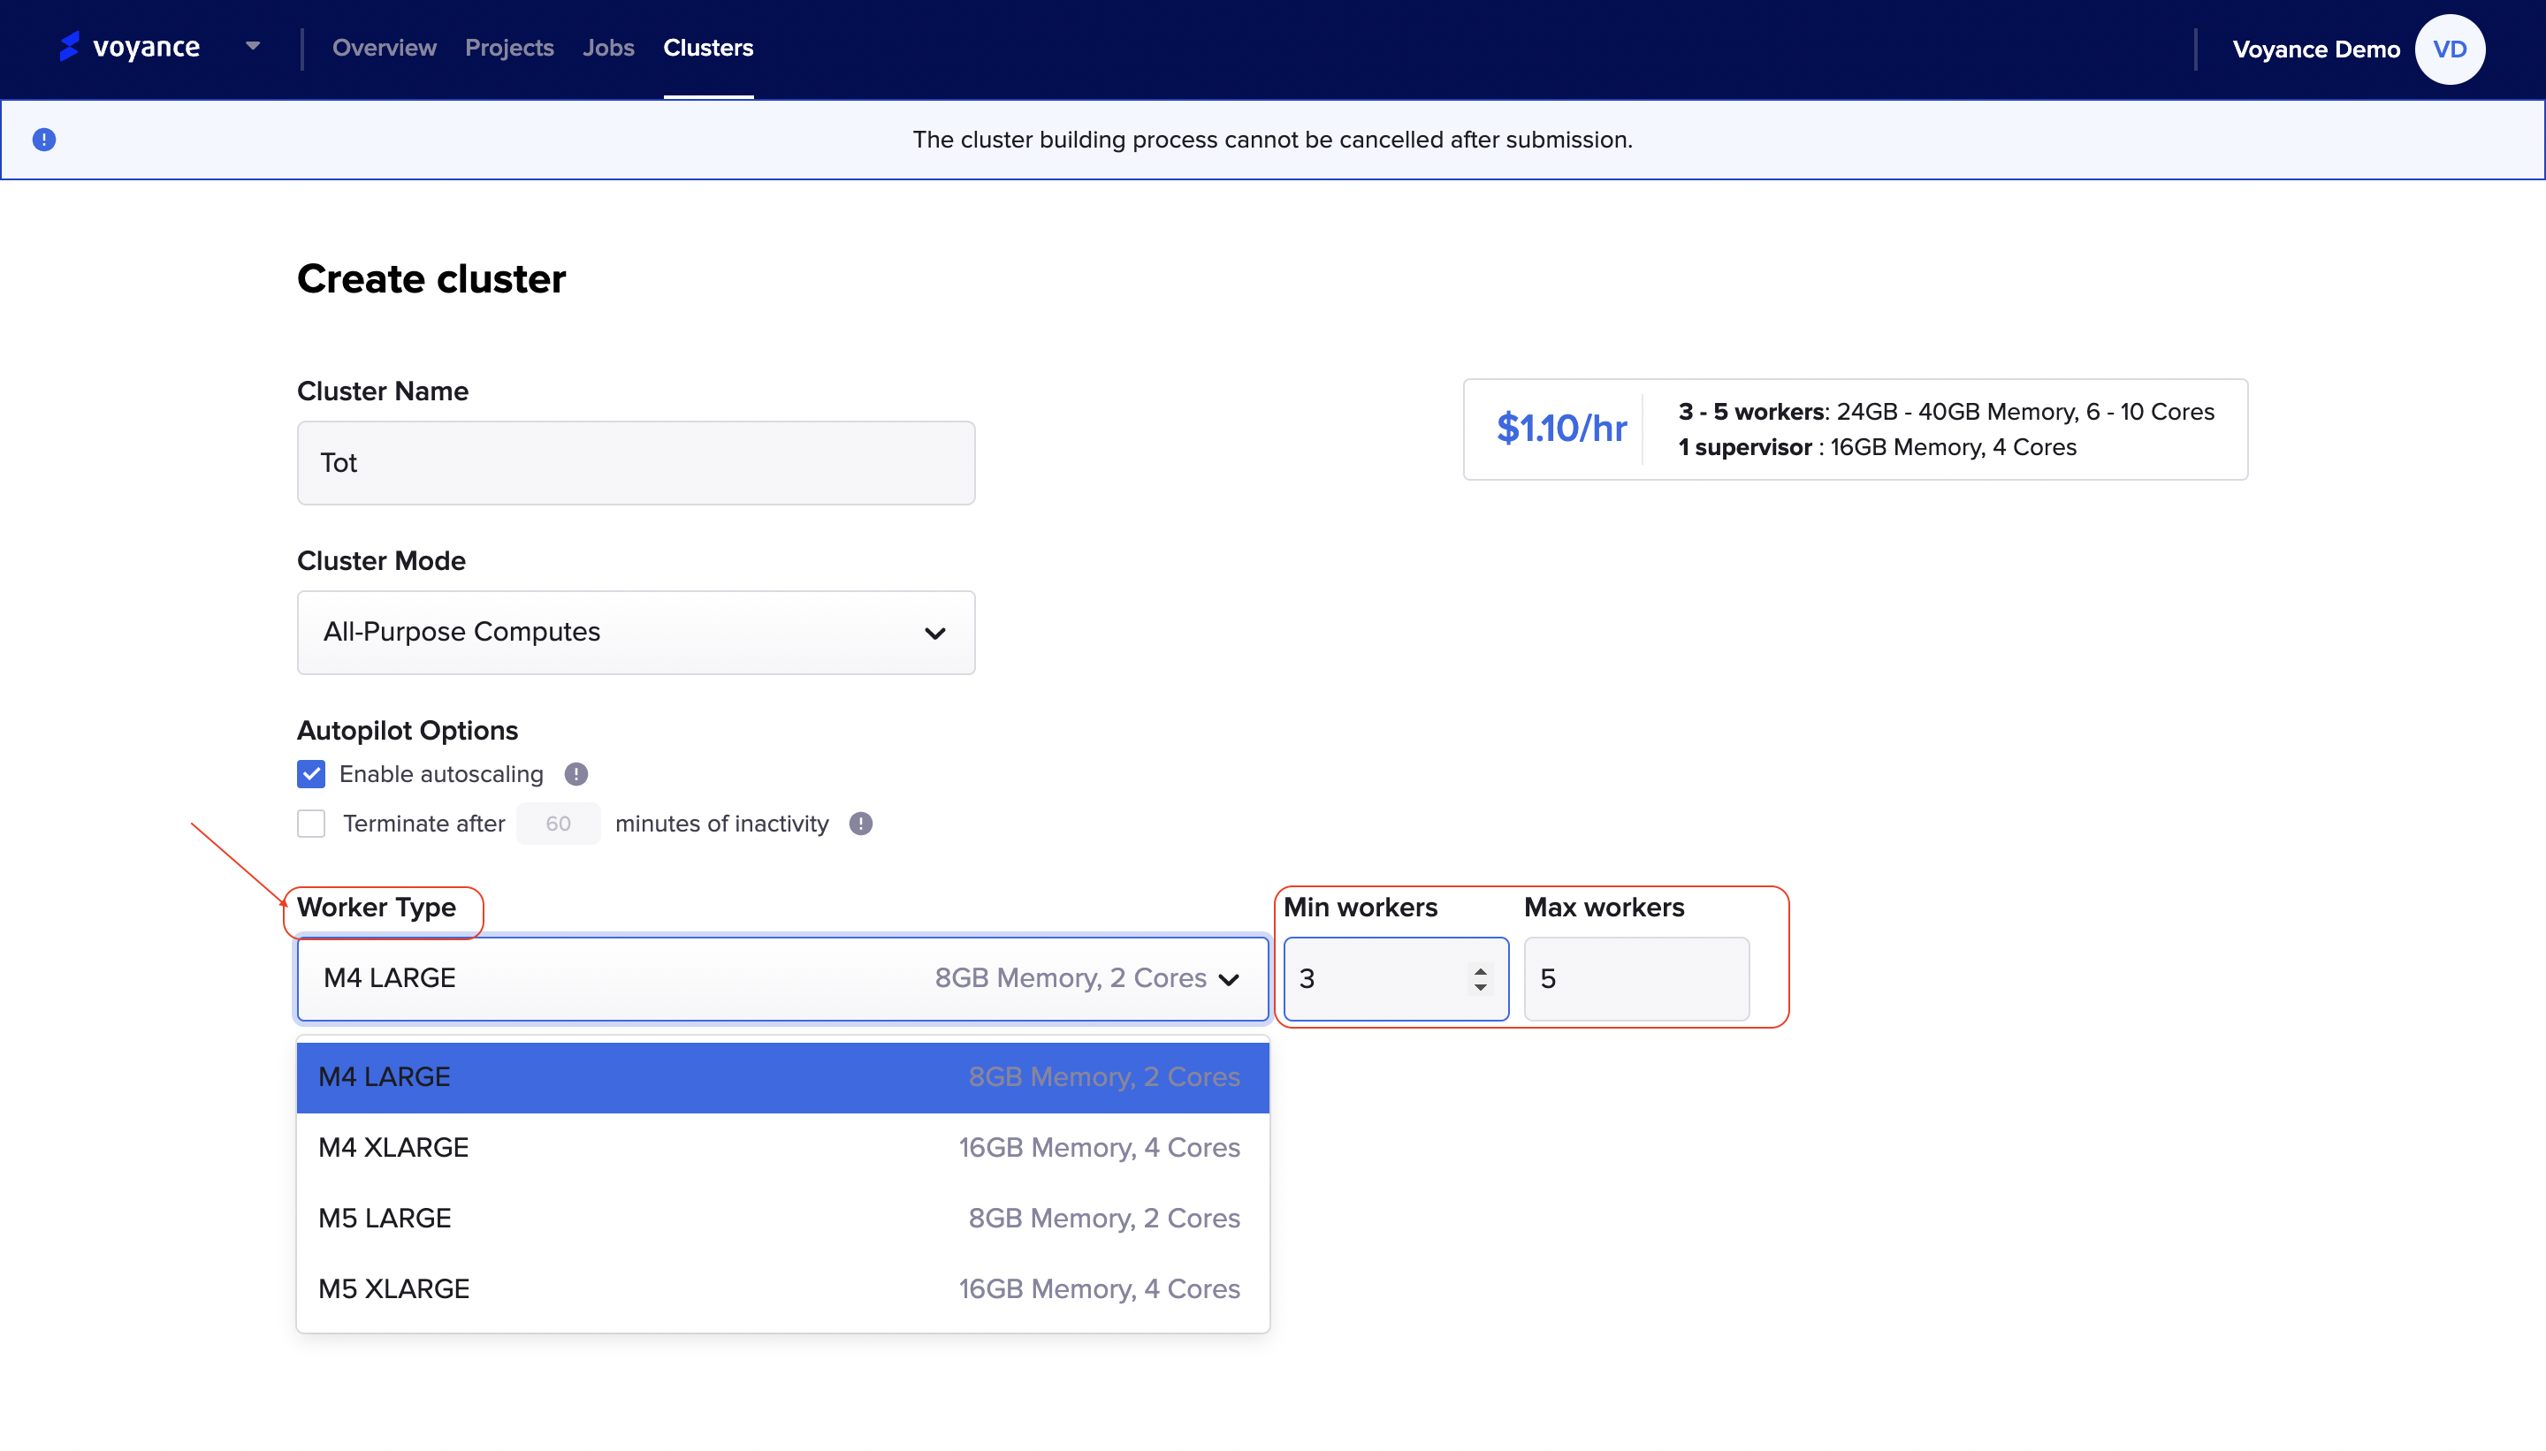Enable the Terminate after inactivity checkbox
The height and width of the screenshot is (1451, 2546).
[311, 824]
